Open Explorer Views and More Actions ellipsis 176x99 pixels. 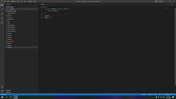click(36, 4)
